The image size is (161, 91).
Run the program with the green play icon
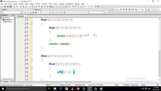point(39,7)
